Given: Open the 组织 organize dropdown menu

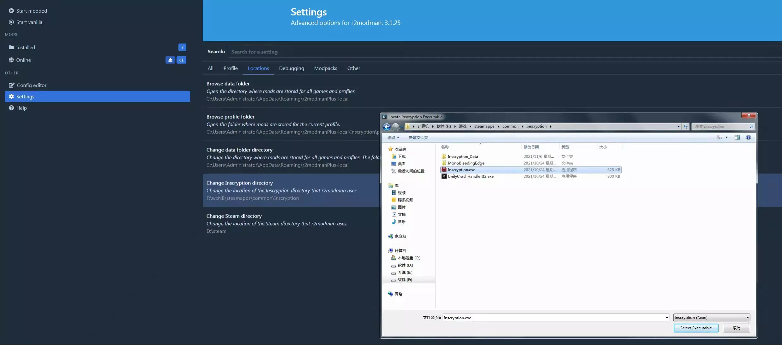Looking at the screenshot, I should tap(393, 138).
